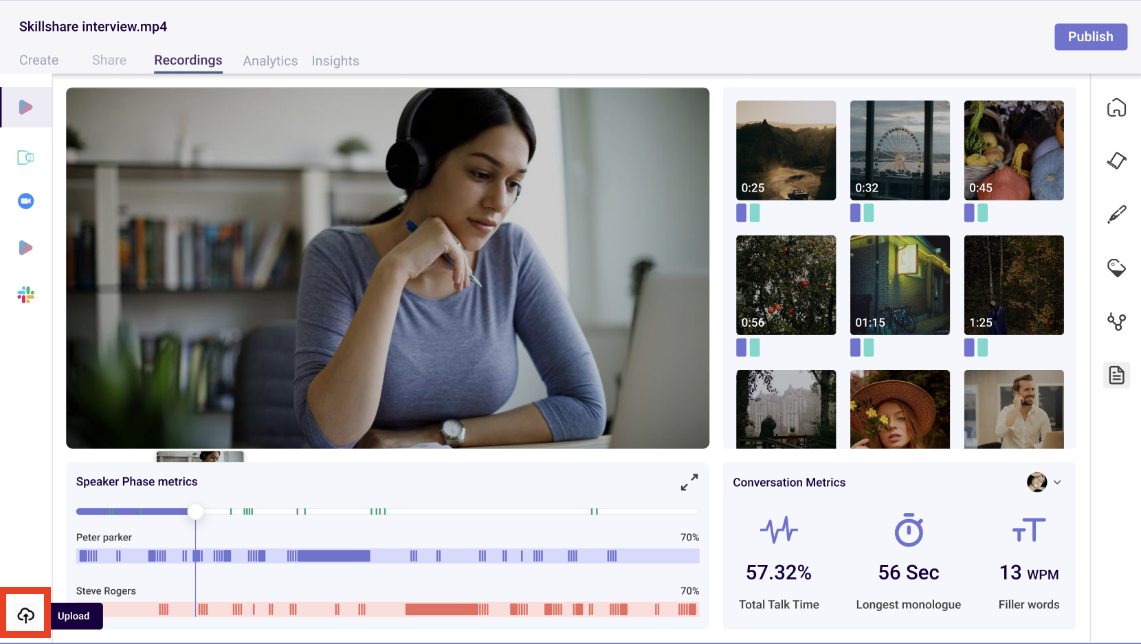1141x644 pixels.
Task: Click Peter parker's long purple talk segment
Action: (333, 555)
